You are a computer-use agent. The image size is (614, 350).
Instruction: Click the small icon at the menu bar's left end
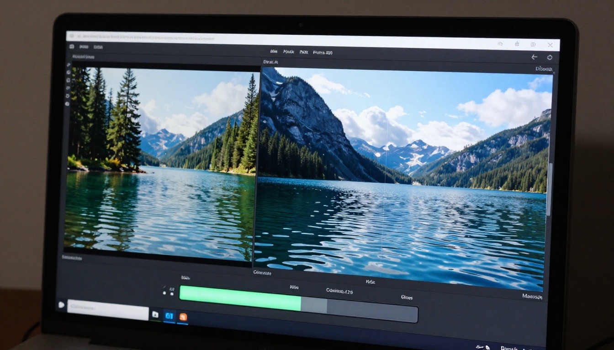point(72,46)
